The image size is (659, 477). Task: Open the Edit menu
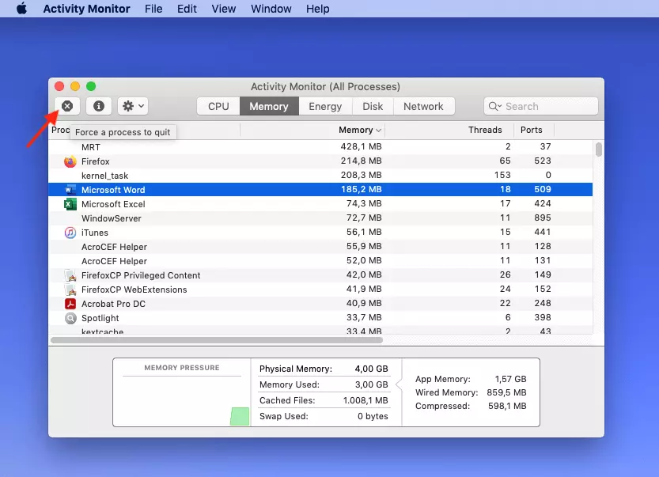point(187,9)
